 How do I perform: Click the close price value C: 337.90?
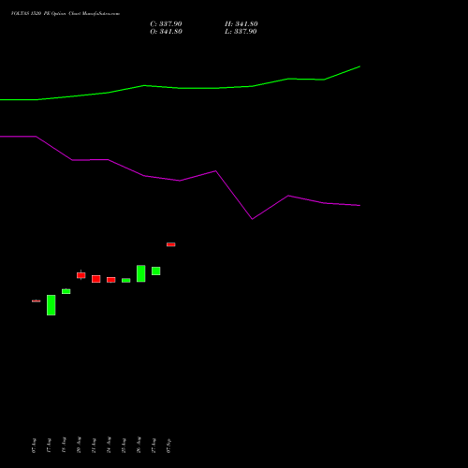click(x=166, y=24)
